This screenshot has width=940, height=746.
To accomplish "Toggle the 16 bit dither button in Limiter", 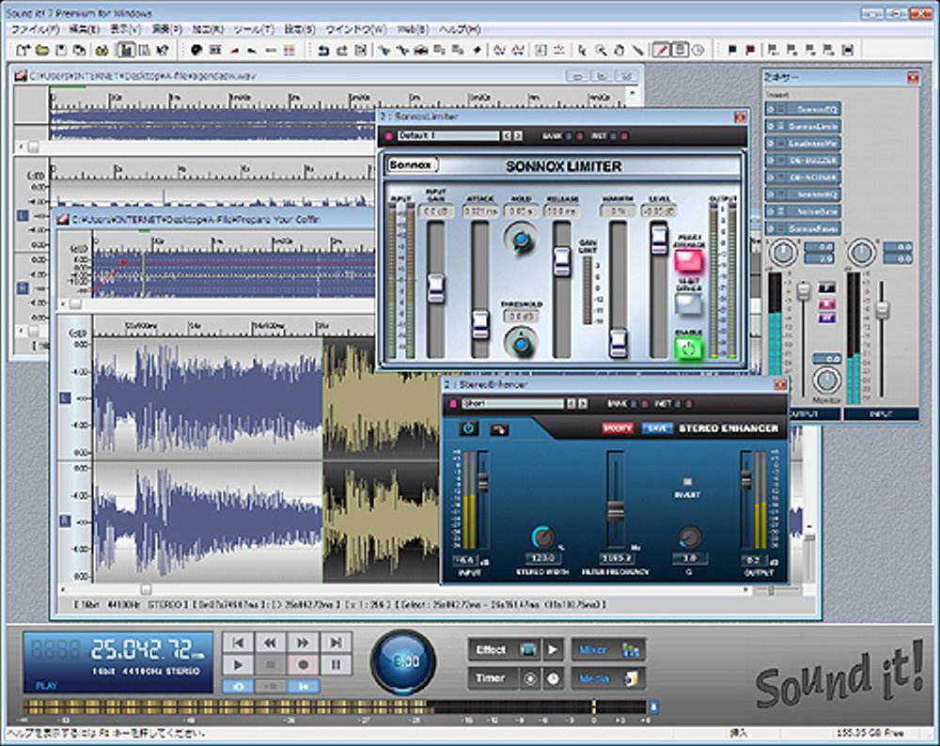I will (x=688, y=304).
